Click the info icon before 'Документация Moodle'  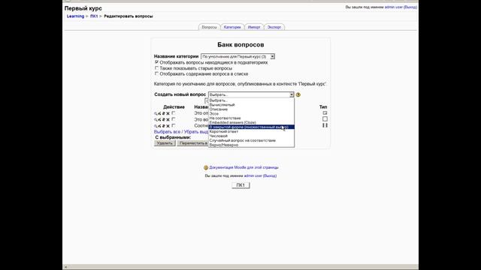206,168
